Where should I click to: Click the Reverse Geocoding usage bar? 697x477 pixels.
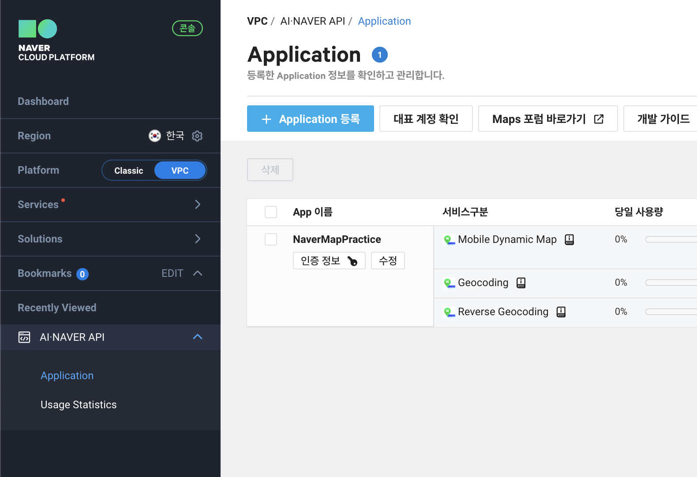click(671, 312)
